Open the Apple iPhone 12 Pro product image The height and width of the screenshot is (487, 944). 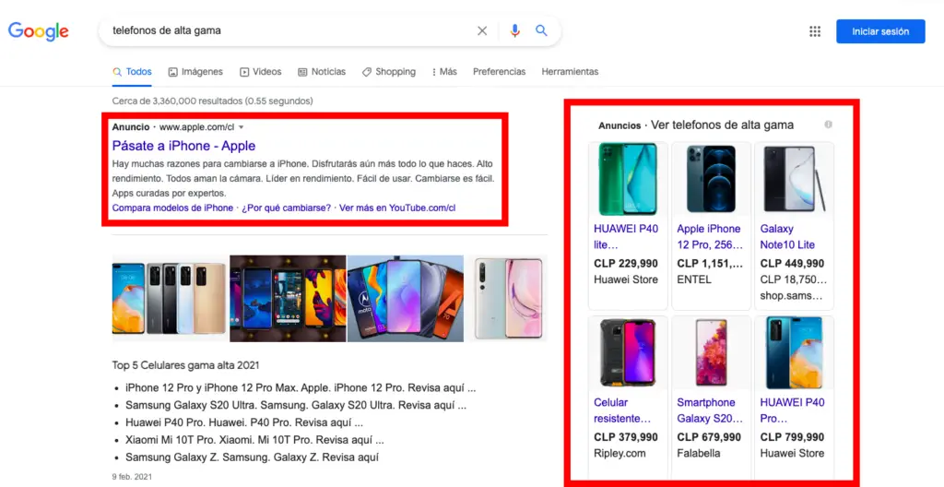(711, 180)
